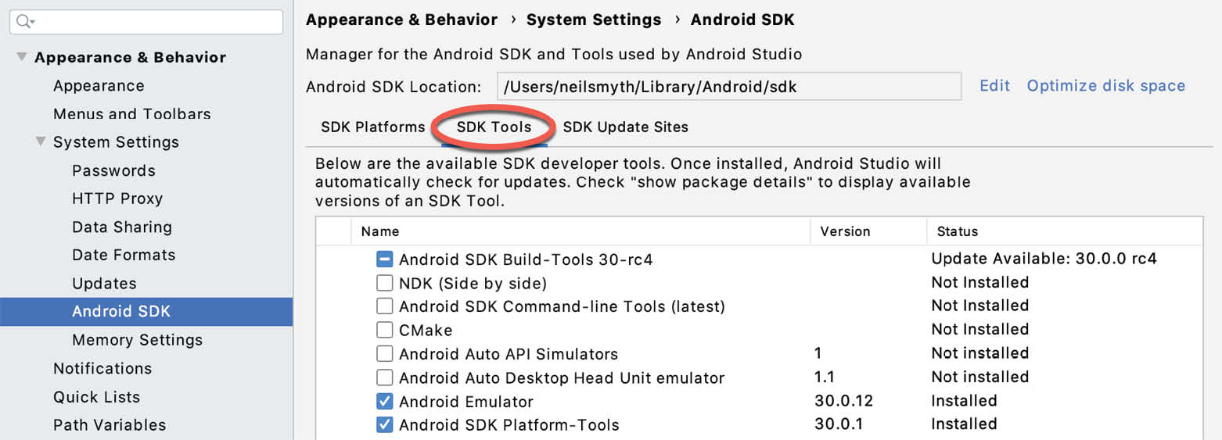Select HTTP Proxy settings
Image resolution: width=1222 pixels, height=440 pixels.
pyautogui.click(x=117, y=199)
